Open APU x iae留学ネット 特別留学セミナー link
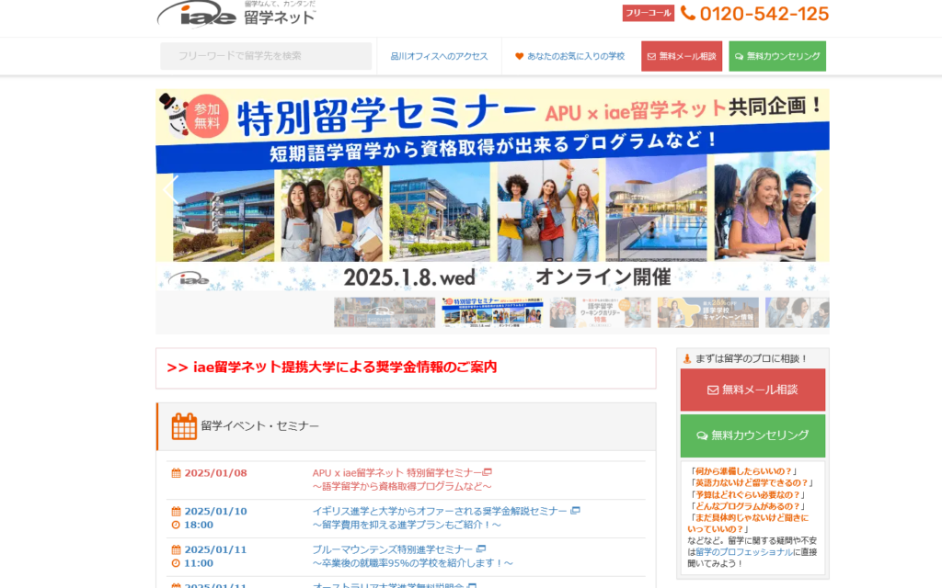Viewport: 942px width, 588px height. pos(397,473)
